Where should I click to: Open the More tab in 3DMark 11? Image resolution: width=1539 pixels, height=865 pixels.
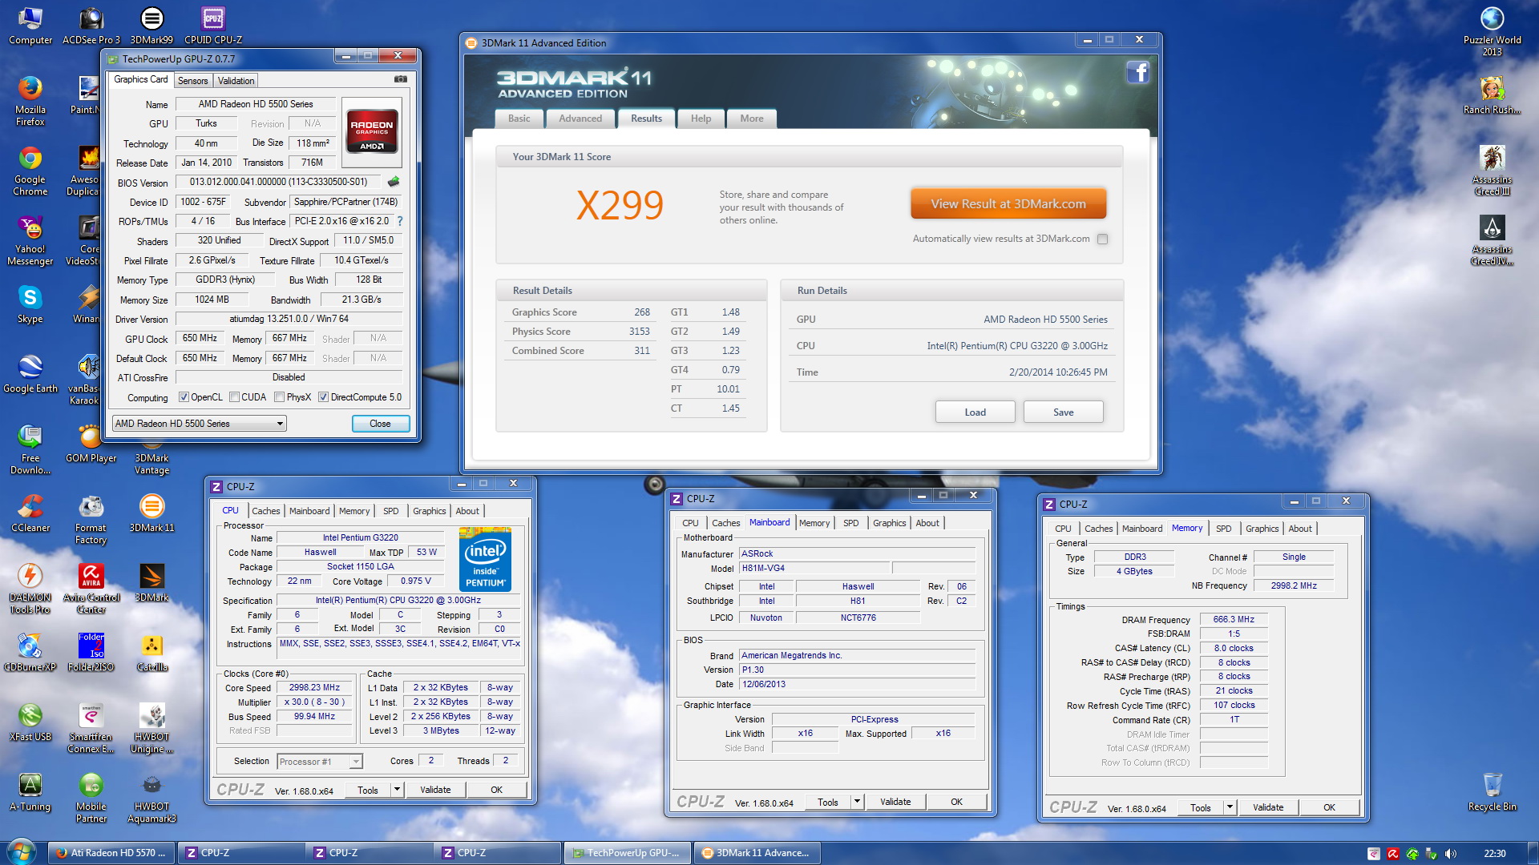[751, 119]
